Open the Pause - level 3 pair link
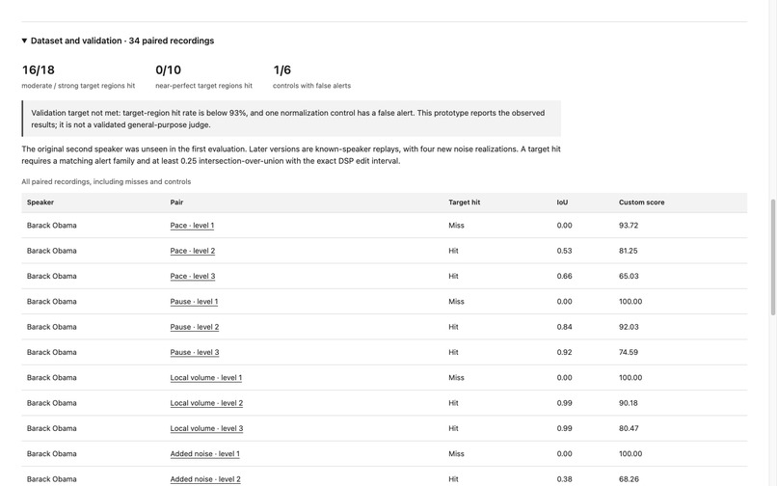The width and height of the screenshot is (777, 486). pos(195,352)
